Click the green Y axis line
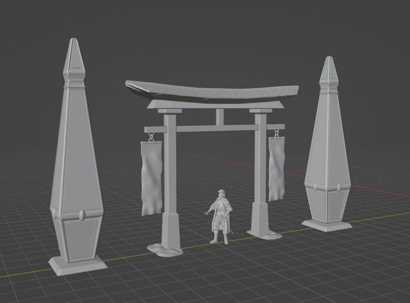 coord(128,255)
